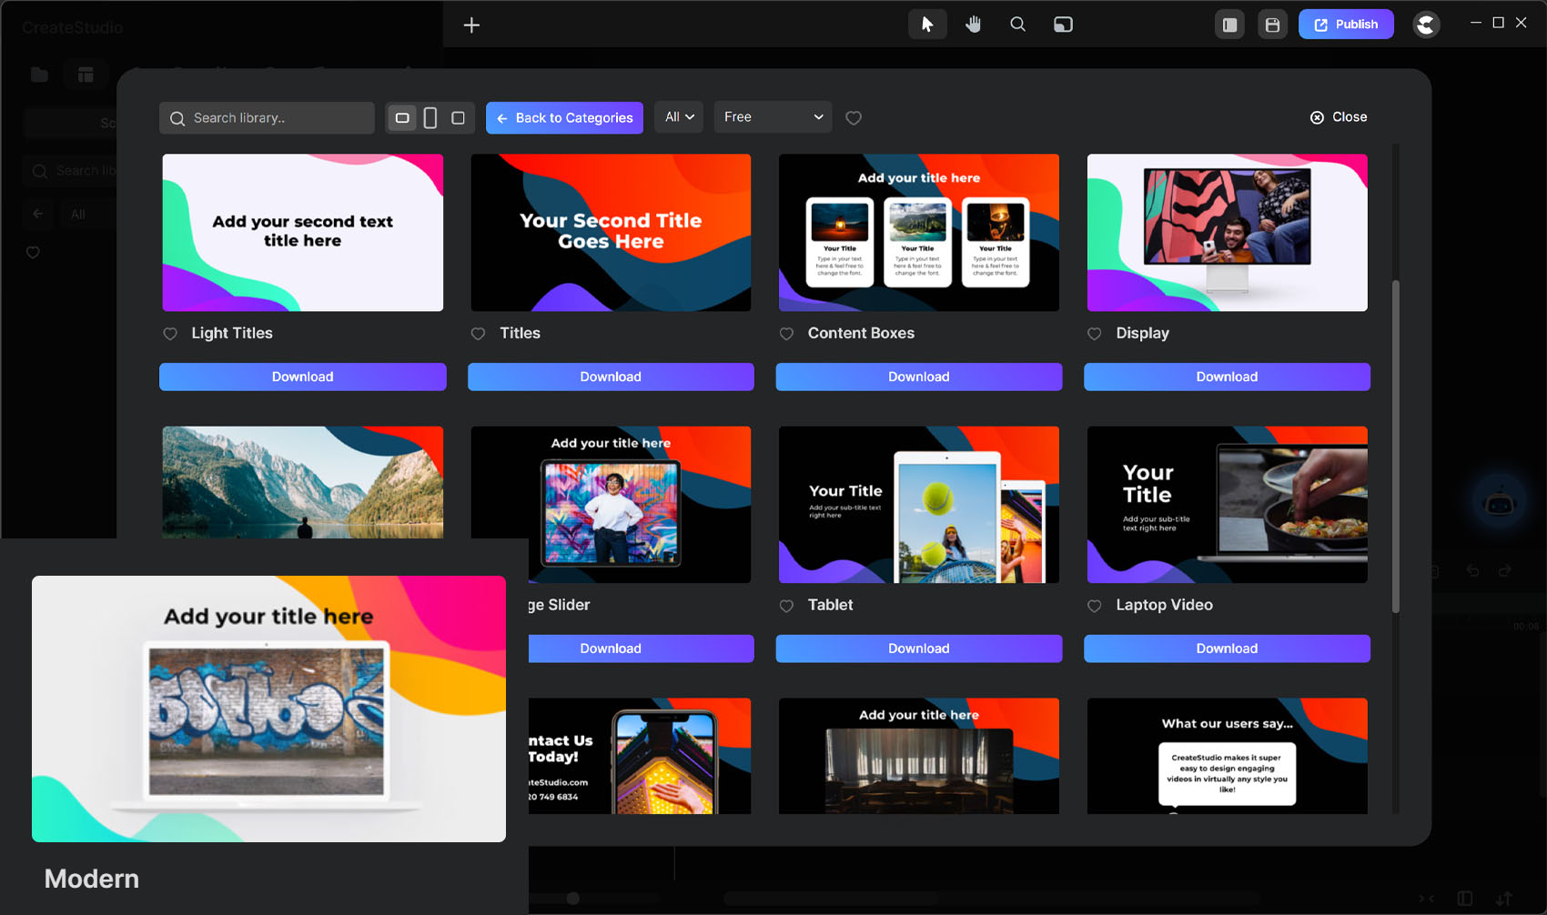This screenshot has height=915, width=1547.
Task: Click the library vertical scrollbar
Action: [x=1395, y=446]
